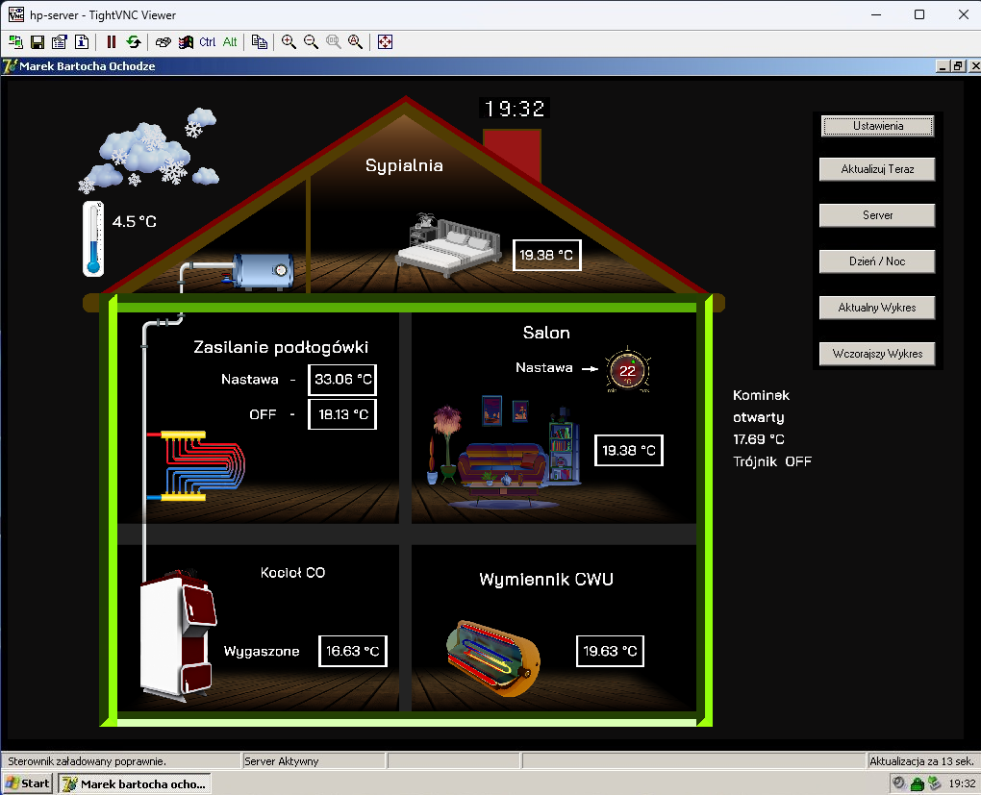Click the Salon thermostat dial showing 22

[627, 370]
